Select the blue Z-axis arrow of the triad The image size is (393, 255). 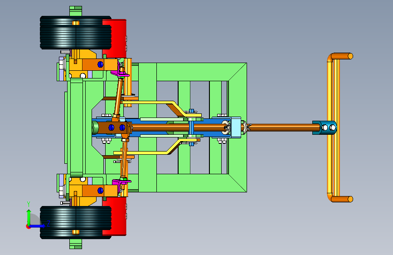[x=37, y=226]
